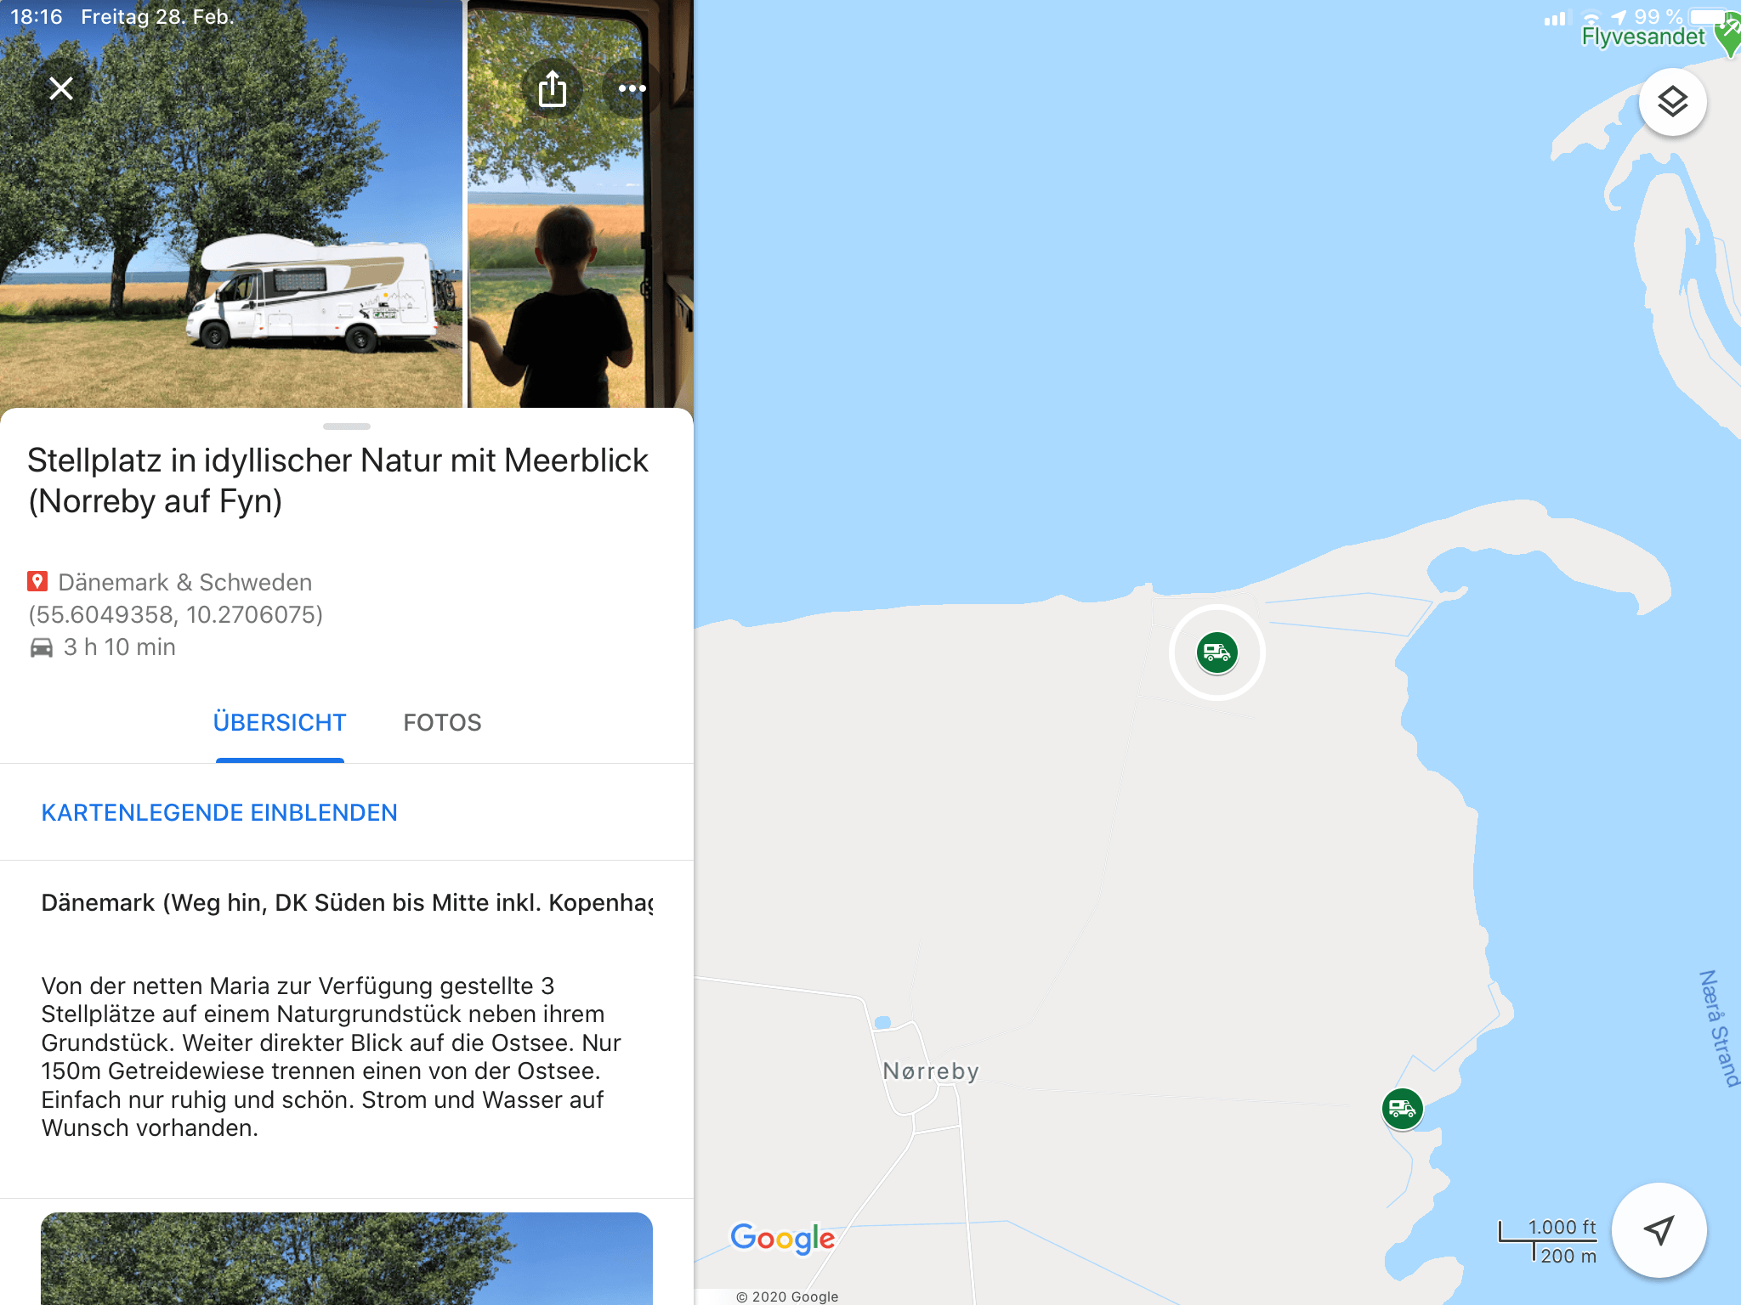The width and height of the screenshot is (1741, 1305).
Task: Tap the Flyvesandet green map pin
Action: (1729, 36)
